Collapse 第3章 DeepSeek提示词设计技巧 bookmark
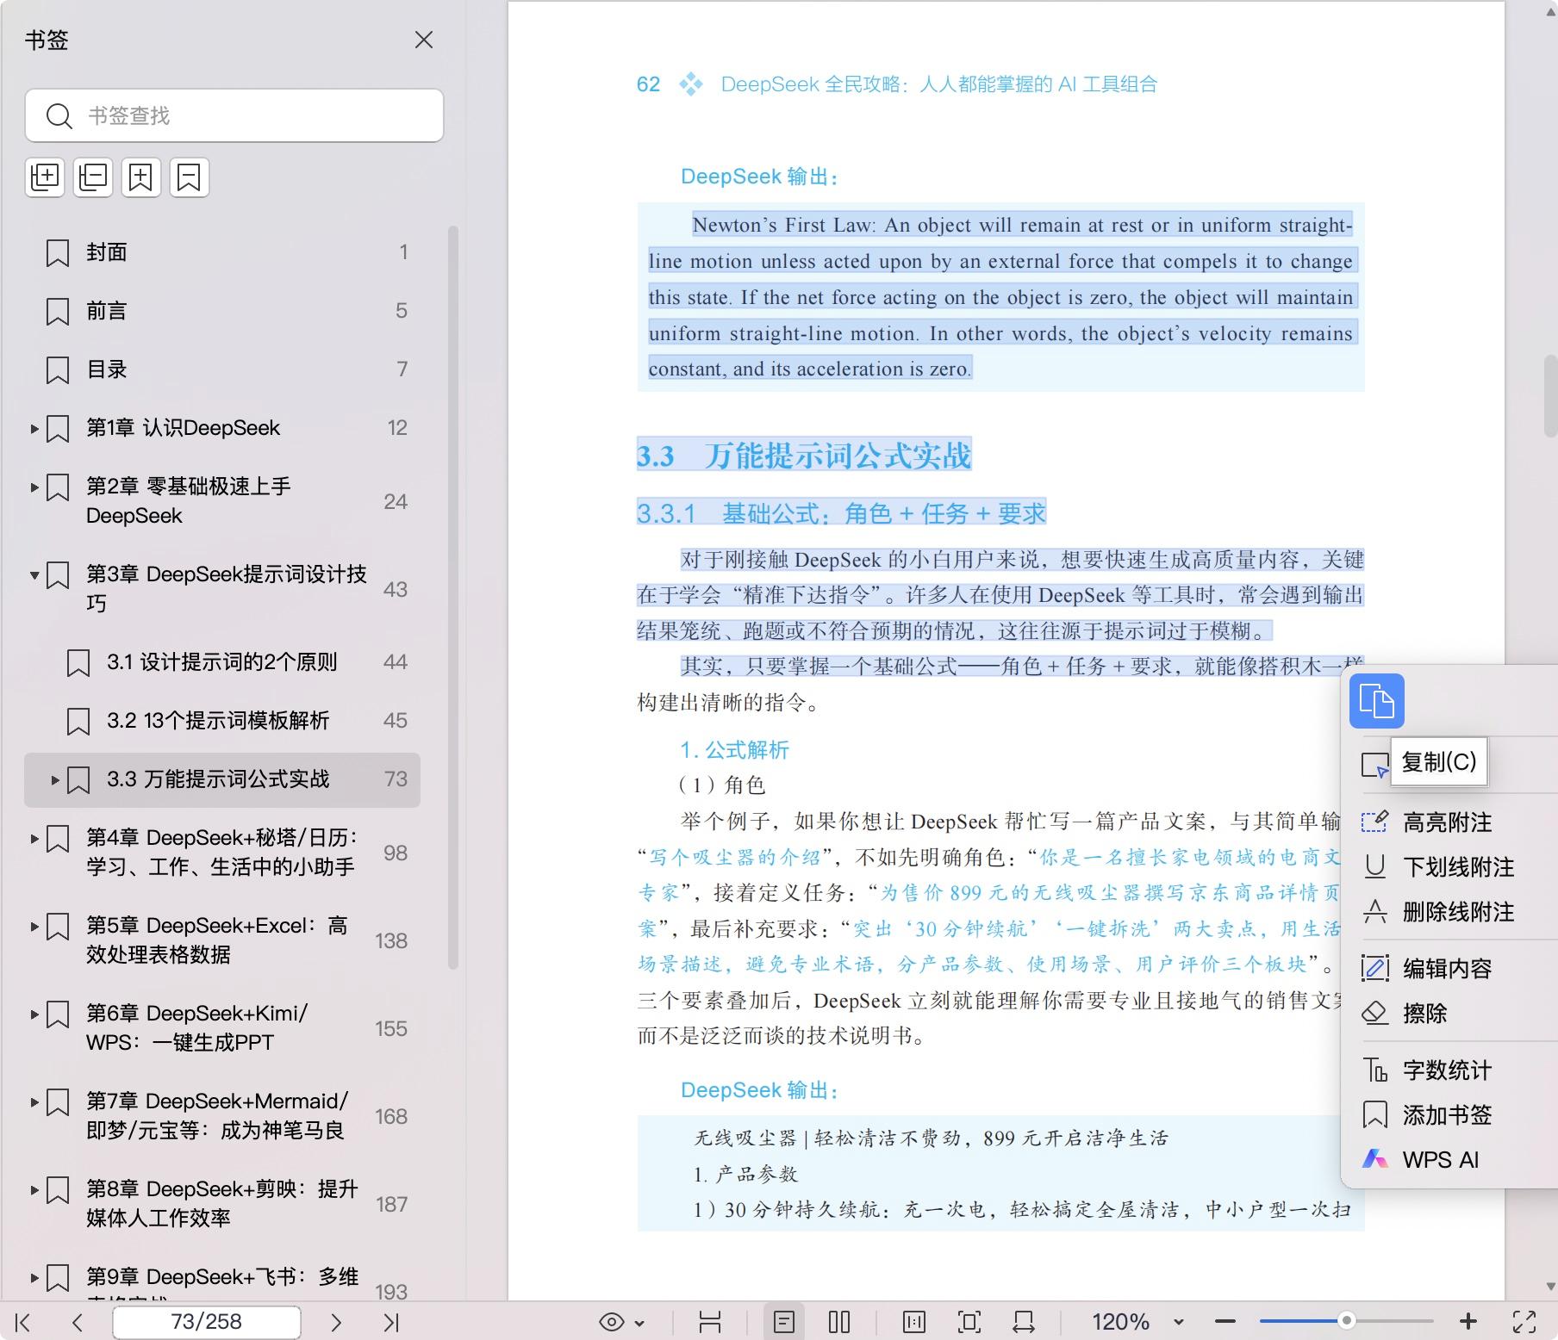Screen dimensions: 1558x1340 coord(34,574)
